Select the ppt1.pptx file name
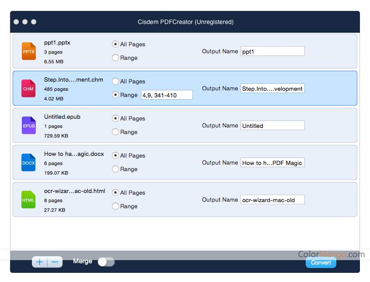 pos(57,43)
